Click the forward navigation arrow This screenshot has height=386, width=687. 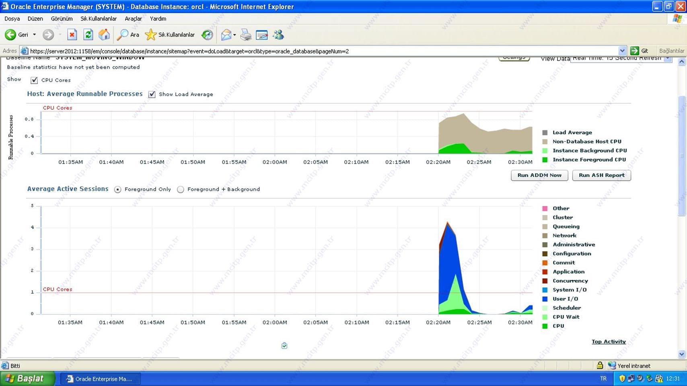pyautogui.click(x=48, y=35)
